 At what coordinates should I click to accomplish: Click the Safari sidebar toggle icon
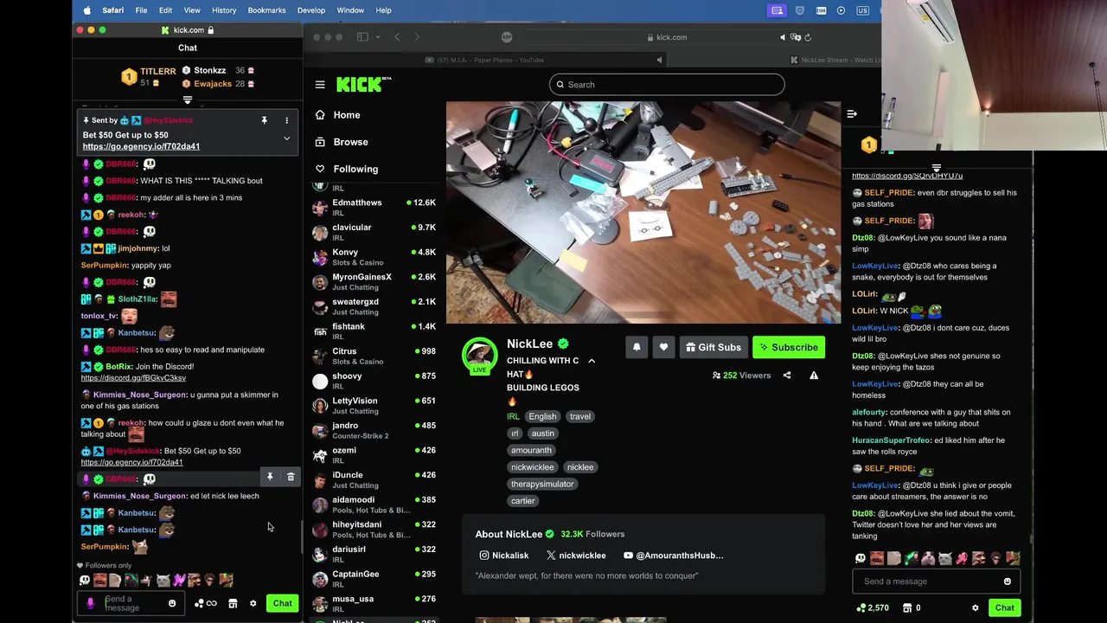click(x=362, y=37)
